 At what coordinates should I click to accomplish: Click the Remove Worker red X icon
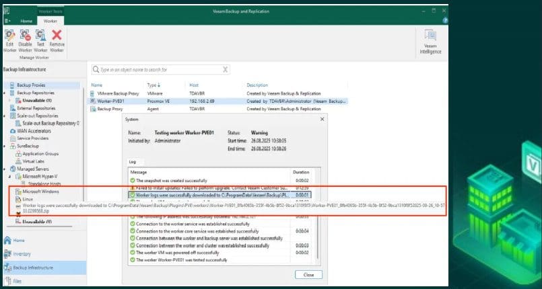coord(57,40)
